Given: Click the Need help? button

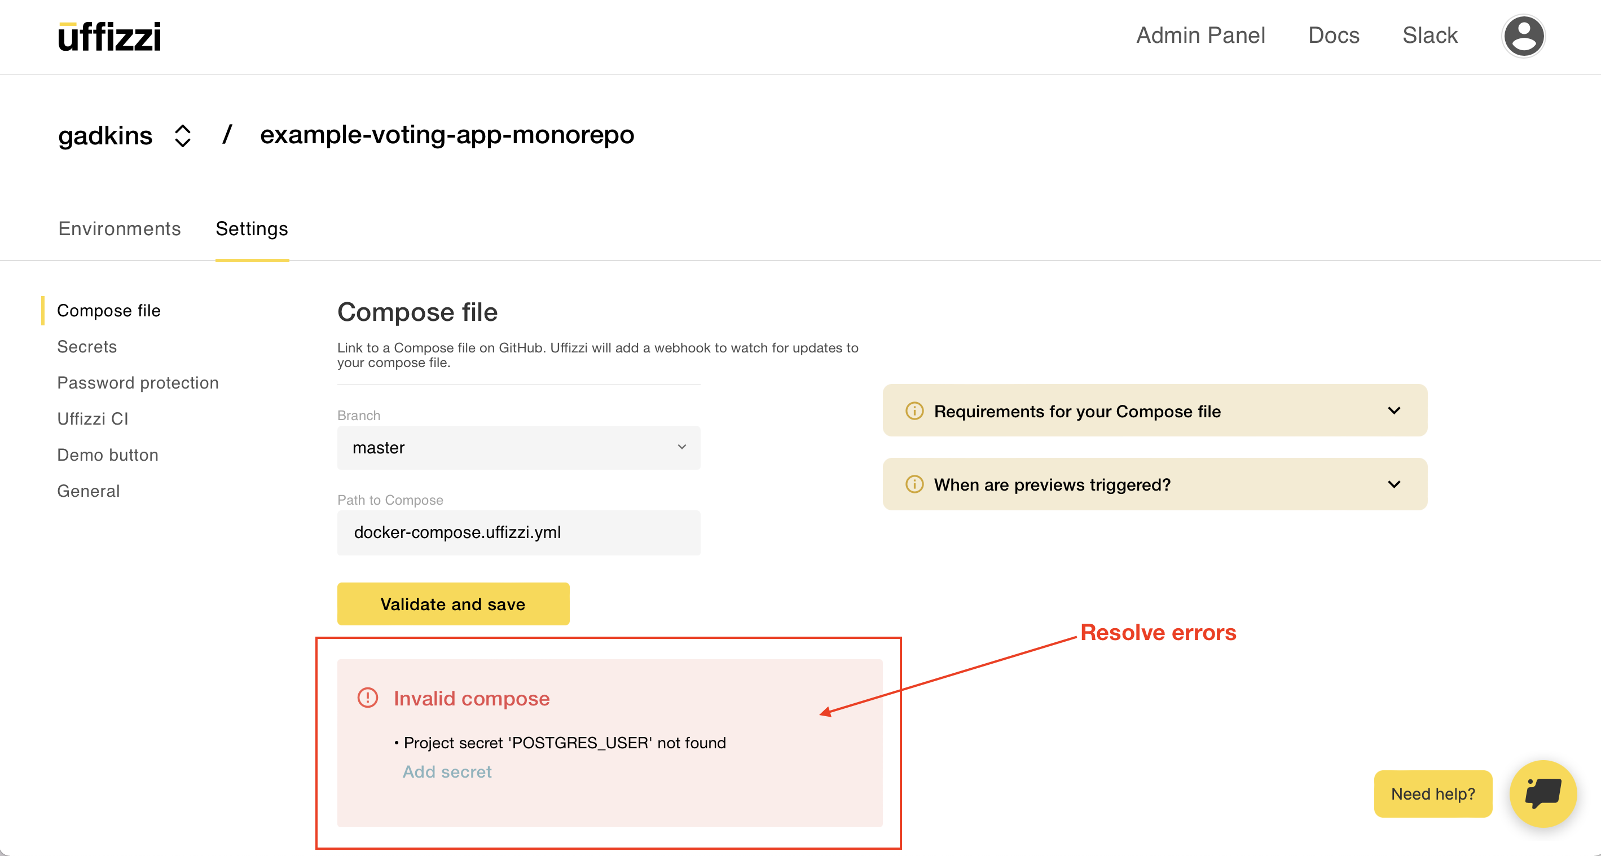Looking at the screenshot, I should (x=1432, y=793).
